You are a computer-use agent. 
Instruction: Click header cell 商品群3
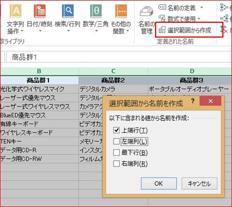click(x=190, y=80)
